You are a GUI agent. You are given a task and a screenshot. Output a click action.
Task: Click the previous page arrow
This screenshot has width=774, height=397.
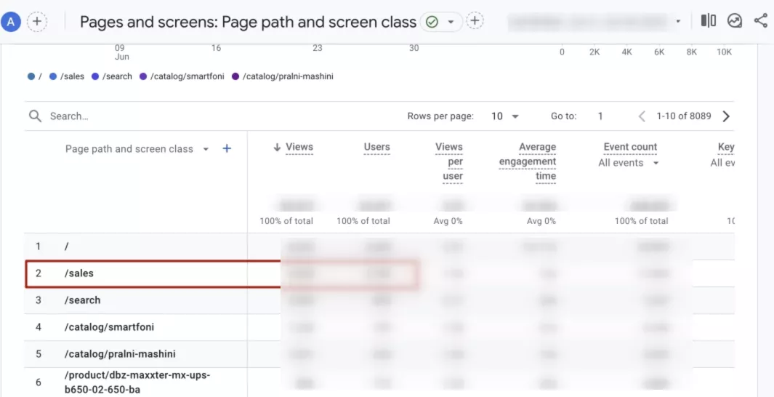642,116
